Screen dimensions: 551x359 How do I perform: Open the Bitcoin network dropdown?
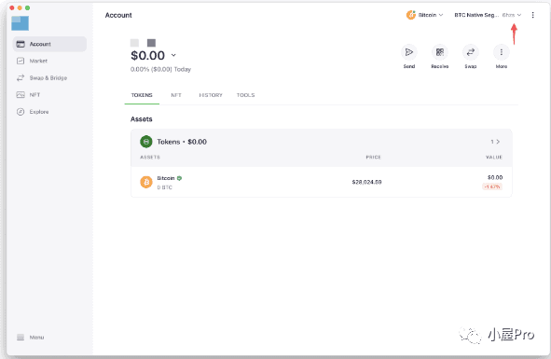point(425,15)
